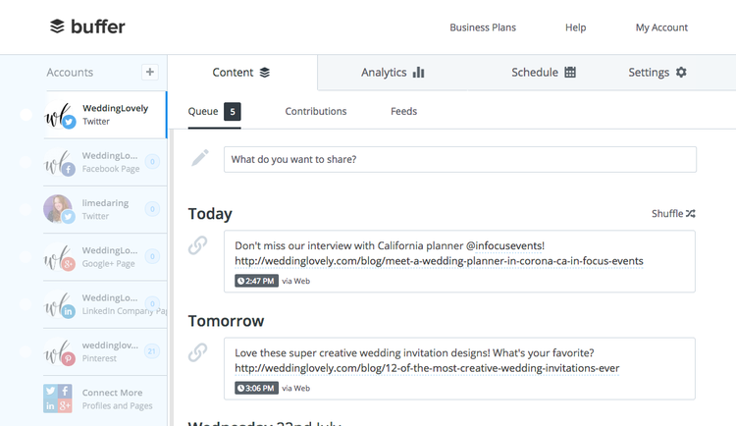Click the pencil compose icon
The height and width of the screenshot is (426, 736).
[200, 158]
